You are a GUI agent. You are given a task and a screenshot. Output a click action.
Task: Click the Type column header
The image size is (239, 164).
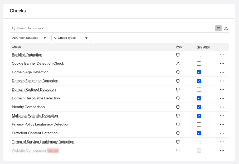pos(179,47)
